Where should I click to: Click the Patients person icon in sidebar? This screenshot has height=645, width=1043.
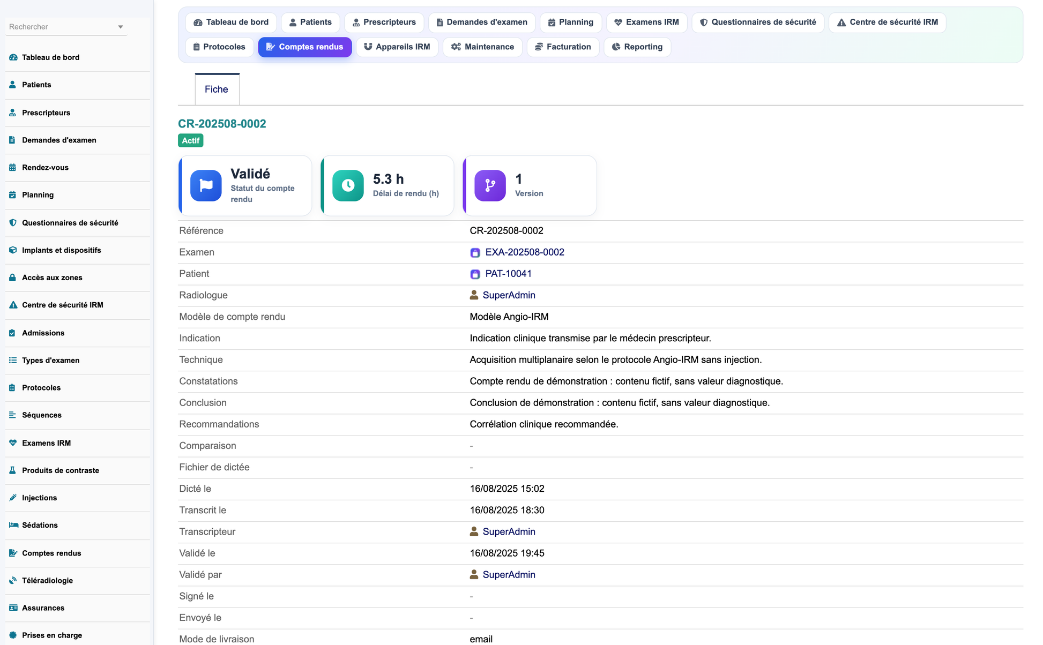click(13, 85)
